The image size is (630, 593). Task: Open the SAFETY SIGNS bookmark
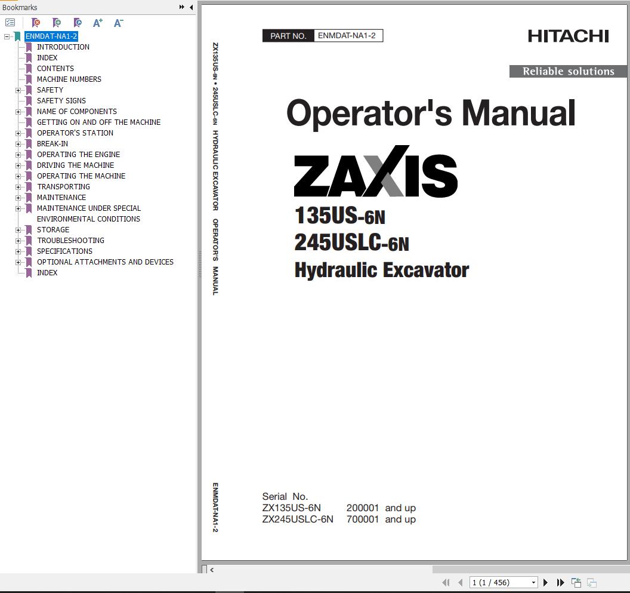[x=61, y=100]
